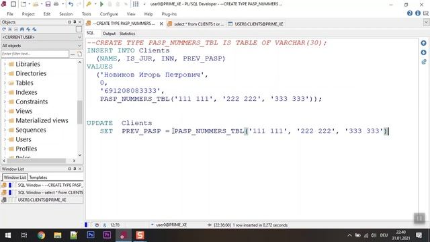Image resolution: width=430 pixels, height=242 pixels.
Task: Execute the SQL with the green play icon
Action: [x=101, y=4]
